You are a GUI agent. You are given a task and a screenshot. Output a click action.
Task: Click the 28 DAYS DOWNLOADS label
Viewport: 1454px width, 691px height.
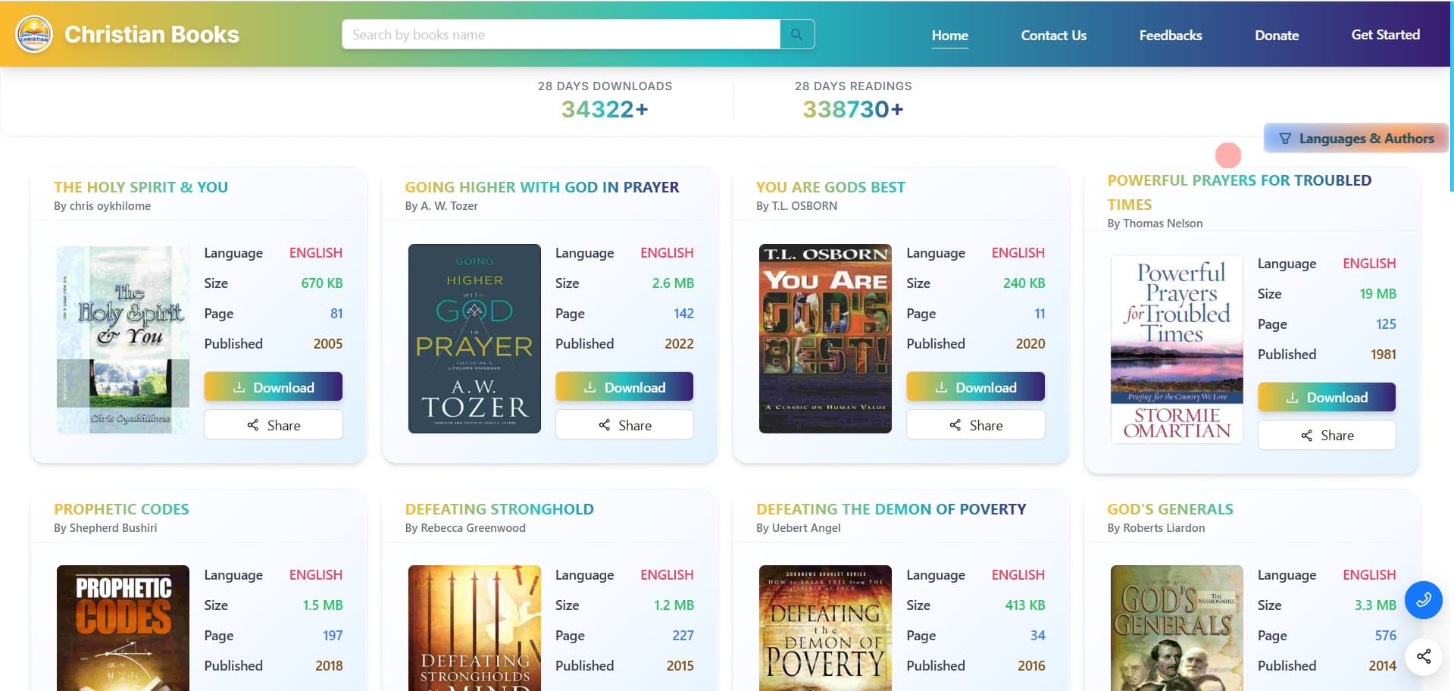(605, 86)
